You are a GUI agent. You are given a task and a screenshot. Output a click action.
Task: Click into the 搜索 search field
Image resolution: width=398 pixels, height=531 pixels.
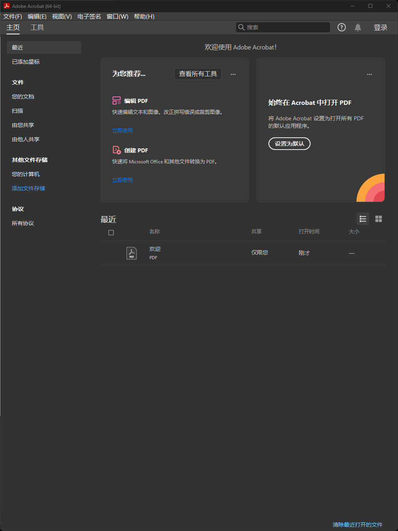coord(283,27)
